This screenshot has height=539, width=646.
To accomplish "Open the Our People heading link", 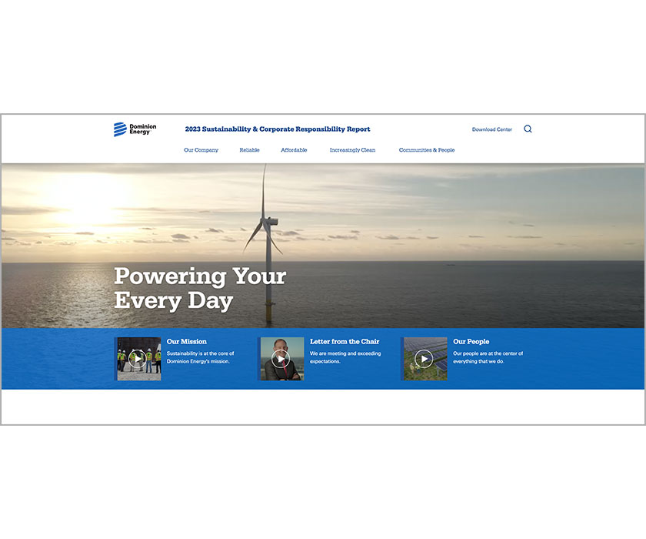I will (x=471, y=341).
